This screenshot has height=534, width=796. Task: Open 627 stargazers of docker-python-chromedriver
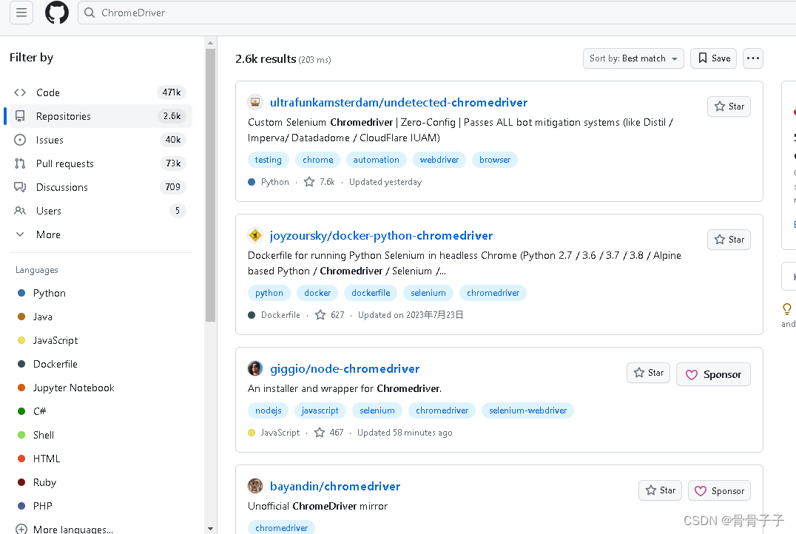click(x=329, y=315)
